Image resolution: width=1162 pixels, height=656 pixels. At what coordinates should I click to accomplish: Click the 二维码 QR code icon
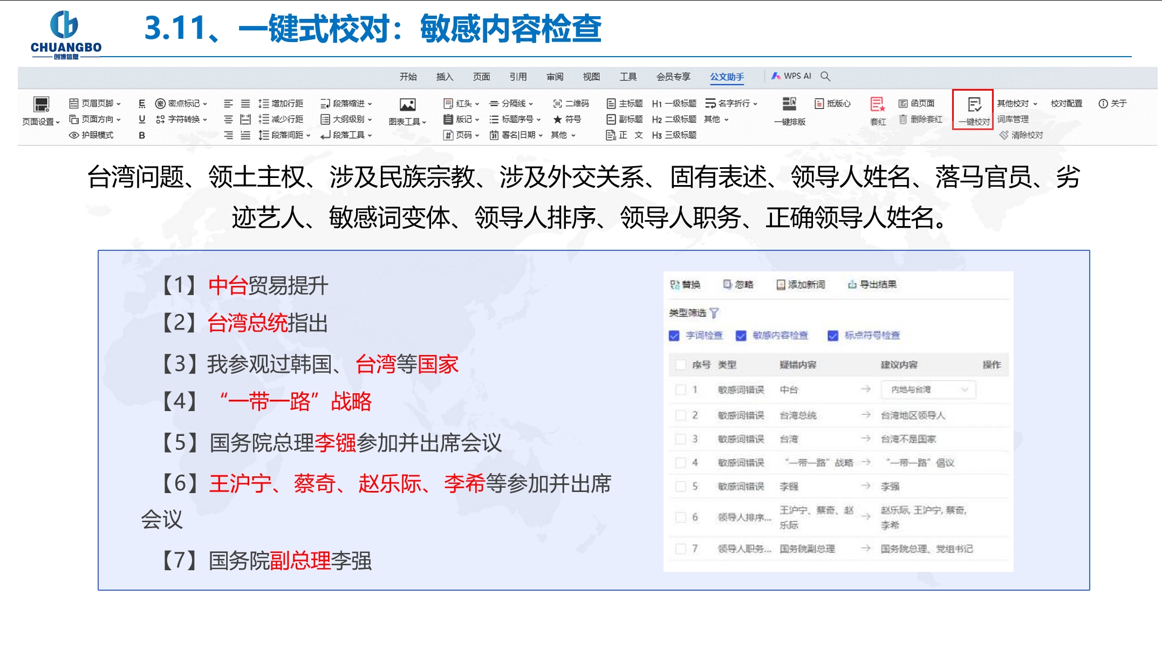(x=557, y=104)
